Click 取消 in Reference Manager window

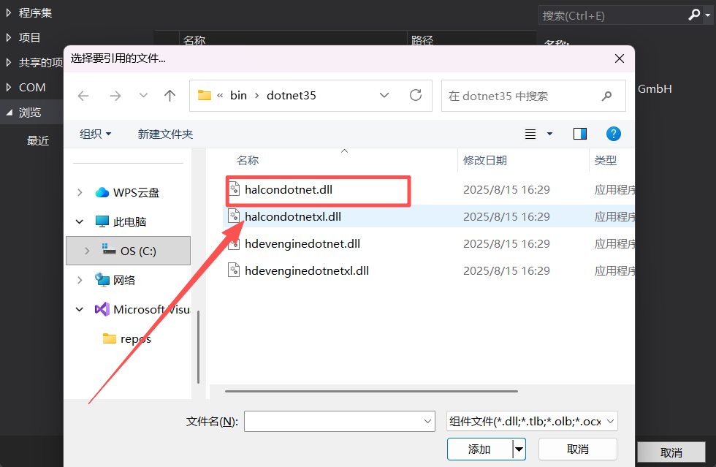671,452
